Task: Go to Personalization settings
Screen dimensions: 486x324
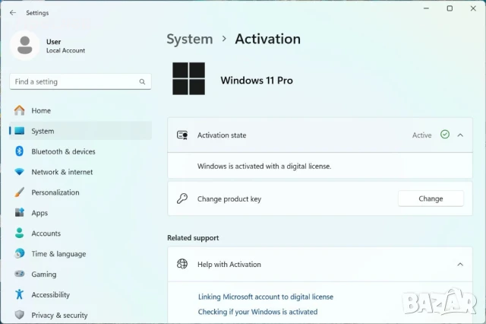Action: point(55,192)
